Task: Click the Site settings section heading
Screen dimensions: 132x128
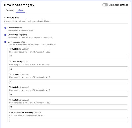Action: 12,18
